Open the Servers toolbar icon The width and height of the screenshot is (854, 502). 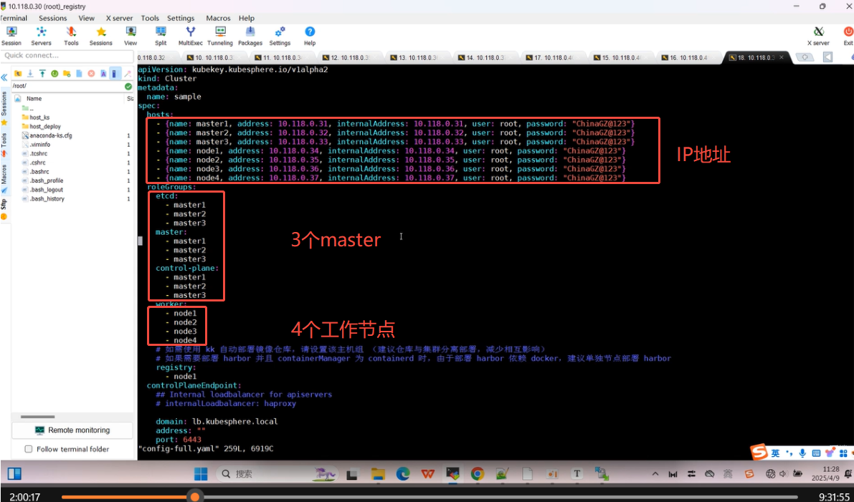click(x=41, y=33)
